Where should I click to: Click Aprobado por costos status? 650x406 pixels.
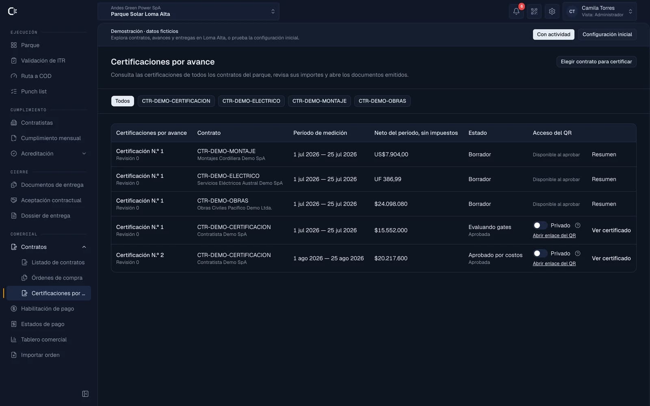(x=495, y=255)
